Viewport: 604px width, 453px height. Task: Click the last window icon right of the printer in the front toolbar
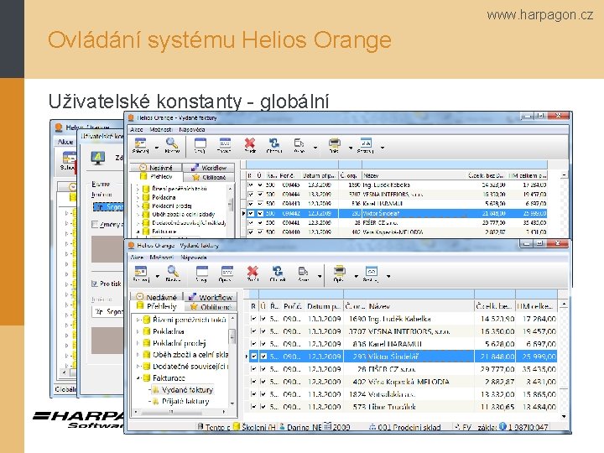tap(371, 272)
